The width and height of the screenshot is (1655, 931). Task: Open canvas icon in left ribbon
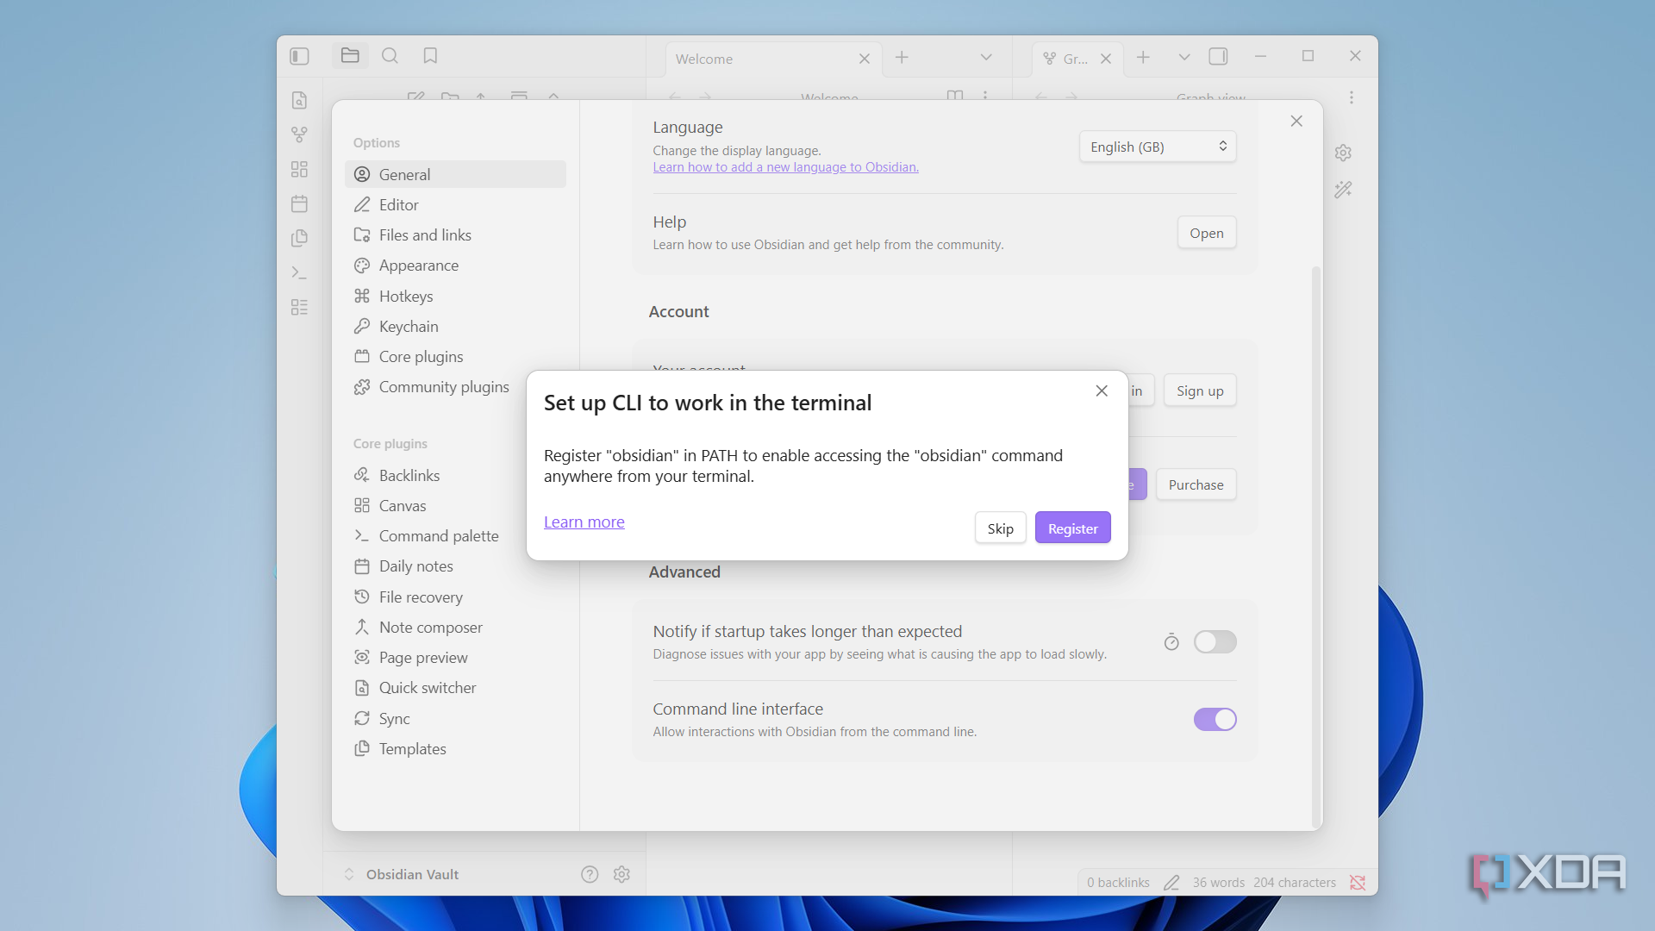299,169
